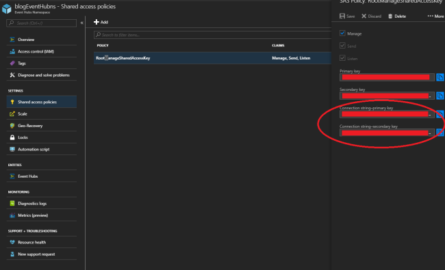Focus the Search to filter items field
Image resolution: width=445 pixels, height=270 pixels.
[x=212, y=35]
